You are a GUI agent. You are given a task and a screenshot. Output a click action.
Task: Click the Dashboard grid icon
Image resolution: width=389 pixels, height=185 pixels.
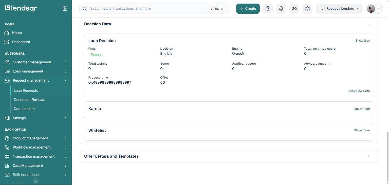(x=7, y=42)
